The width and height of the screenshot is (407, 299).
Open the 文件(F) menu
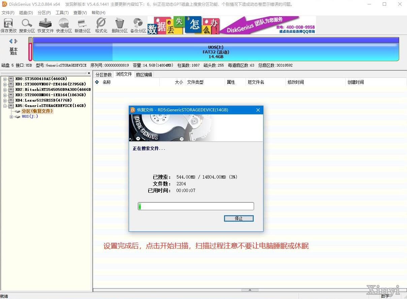click(x=8, y=13)
